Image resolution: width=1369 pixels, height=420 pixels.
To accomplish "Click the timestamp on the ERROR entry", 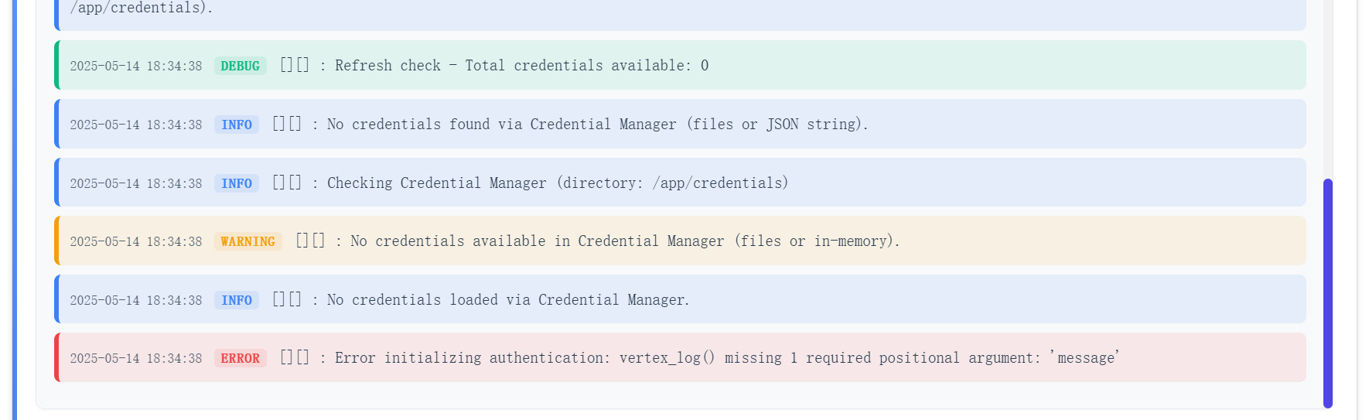I will pos(136,358).
